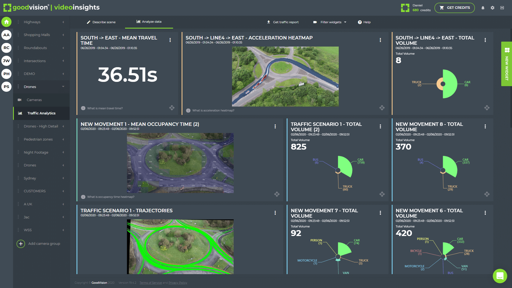Expand the Intersections group
This screenshot has width=512, height=288.
(x=35, y=61)
